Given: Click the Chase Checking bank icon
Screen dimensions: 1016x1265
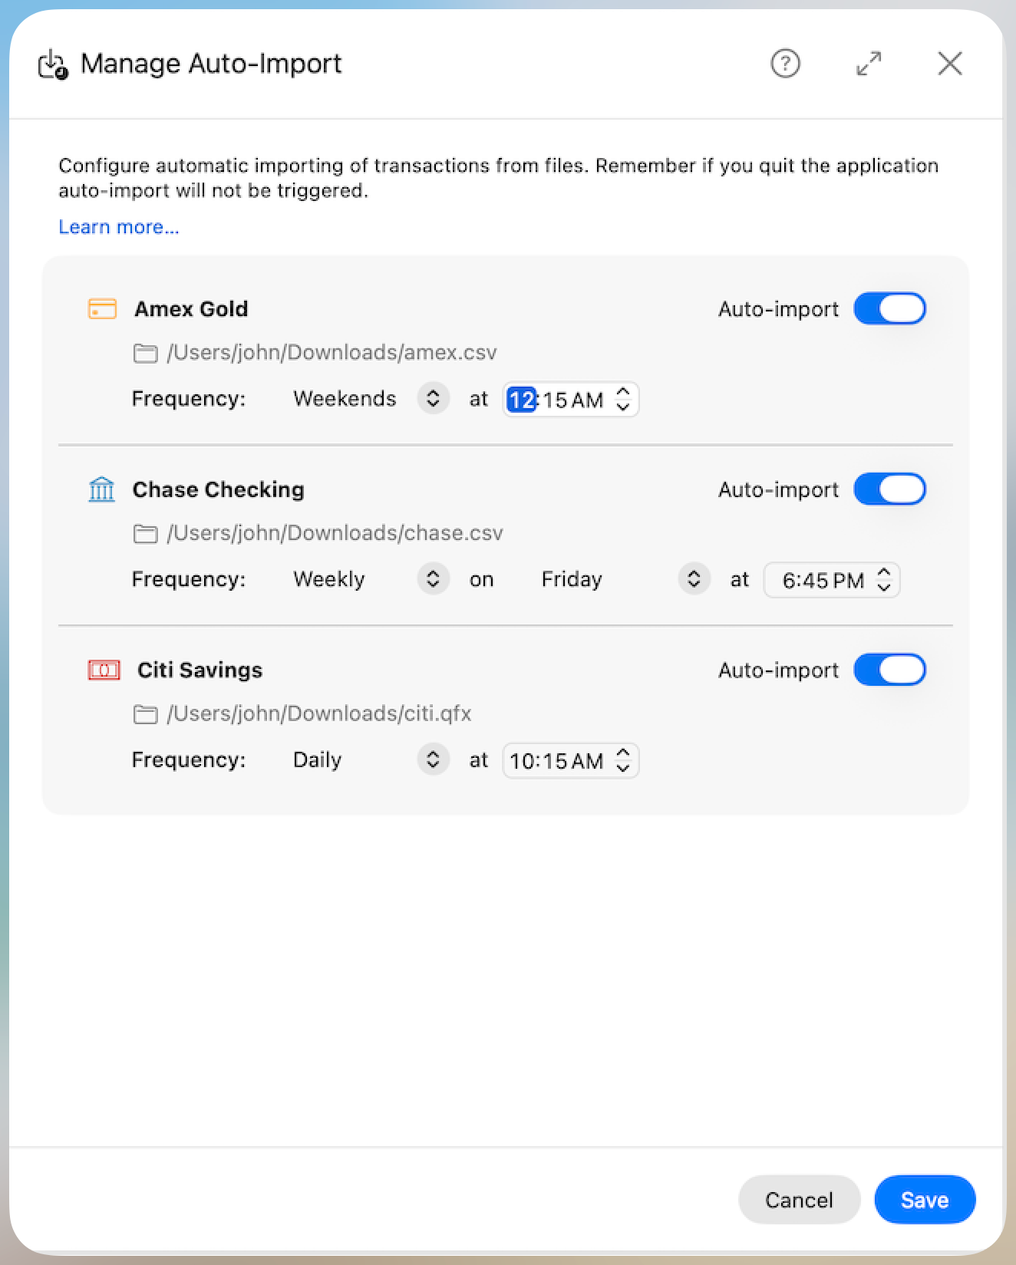Looking at the screenshot, I should pos(101,489).
